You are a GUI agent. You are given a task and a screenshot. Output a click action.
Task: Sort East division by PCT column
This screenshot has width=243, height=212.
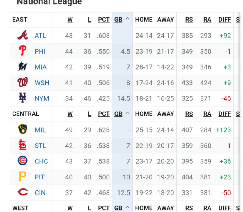(x=104, y=20)
